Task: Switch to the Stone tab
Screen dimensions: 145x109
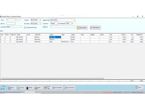Action: 1,31
